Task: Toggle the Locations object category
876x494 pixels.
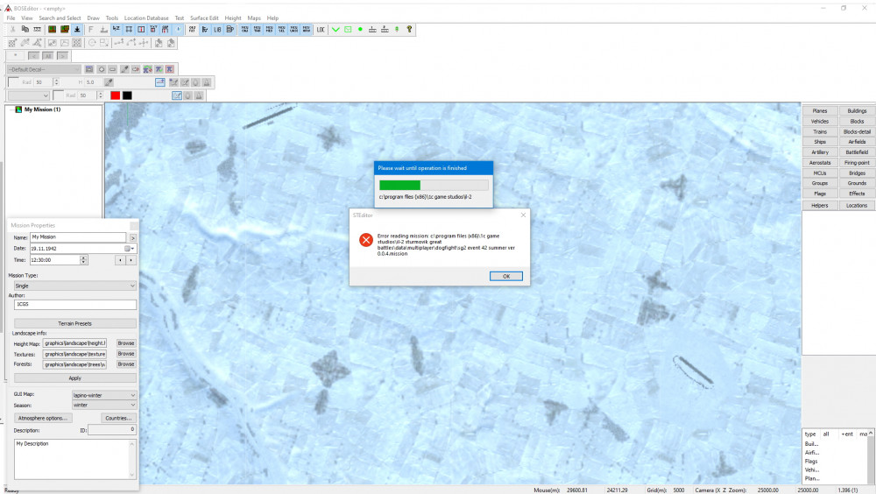Action: [x=857, y=206]
